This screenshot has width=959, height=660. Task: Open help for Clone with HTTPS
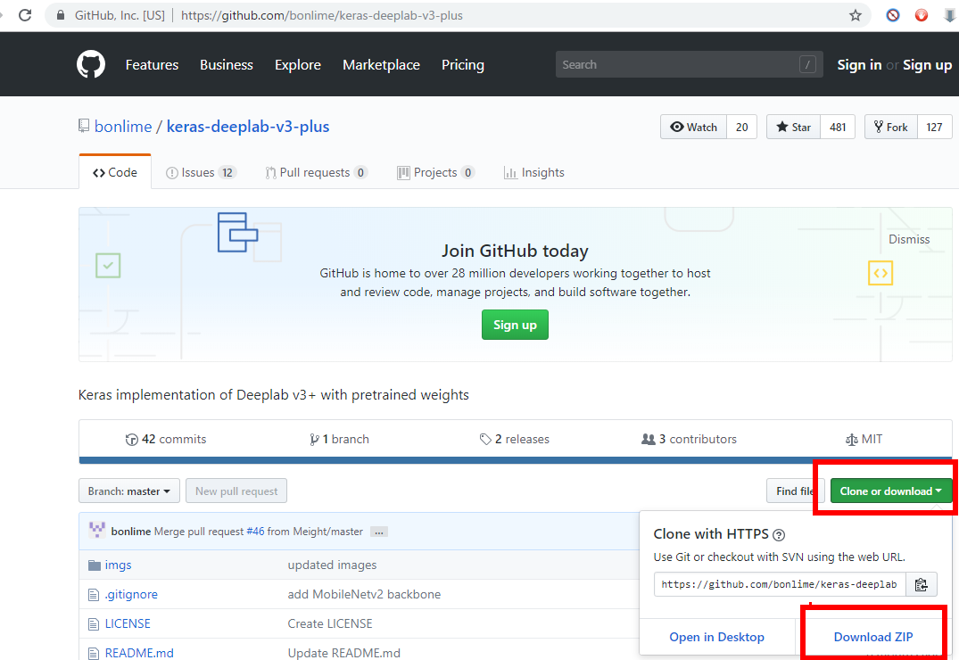click(x=779, y=535)
